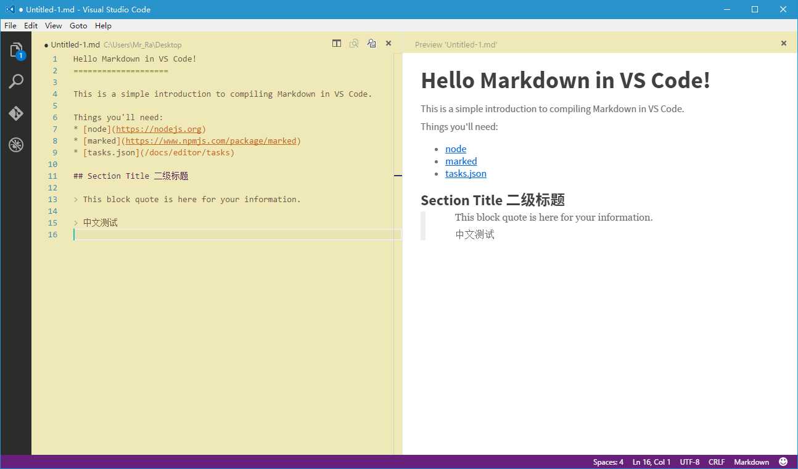
Task: Open the Search view in activity bar
Action: pyautogui.click(x=16, y=81)
